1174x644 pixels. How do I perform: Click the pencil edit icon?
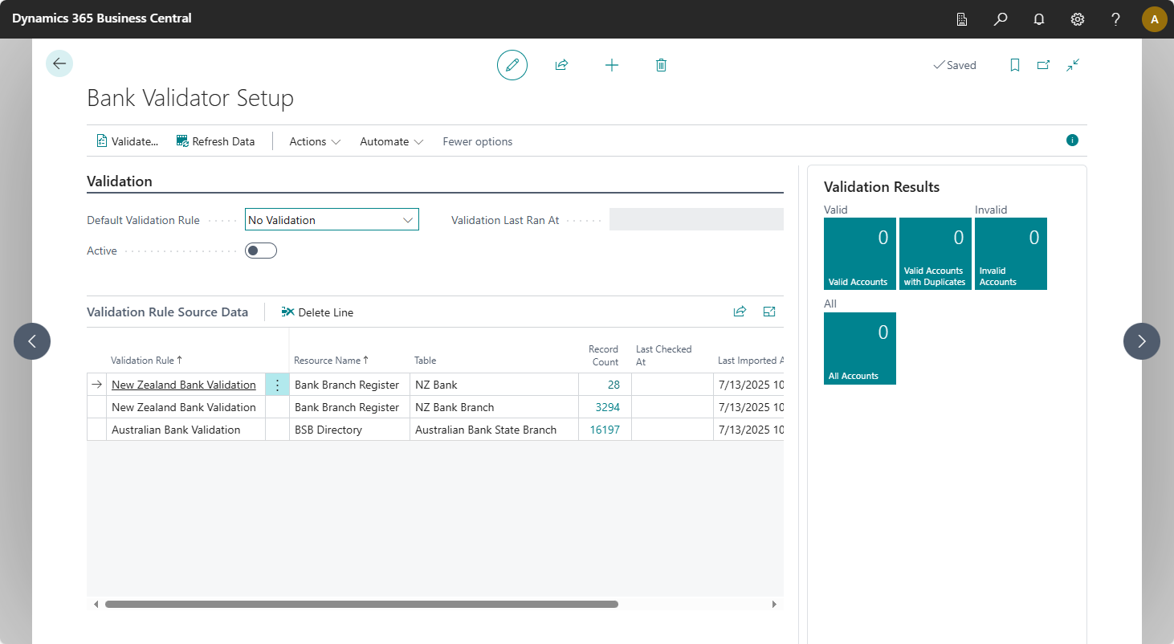pos(512,65)
